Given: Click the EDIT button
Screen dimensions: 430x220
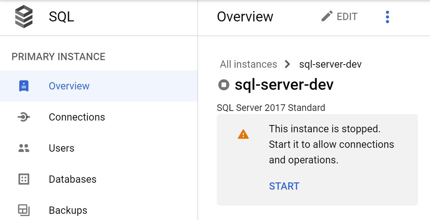Looking at the screenshot, I should click(x=340, y=16).
